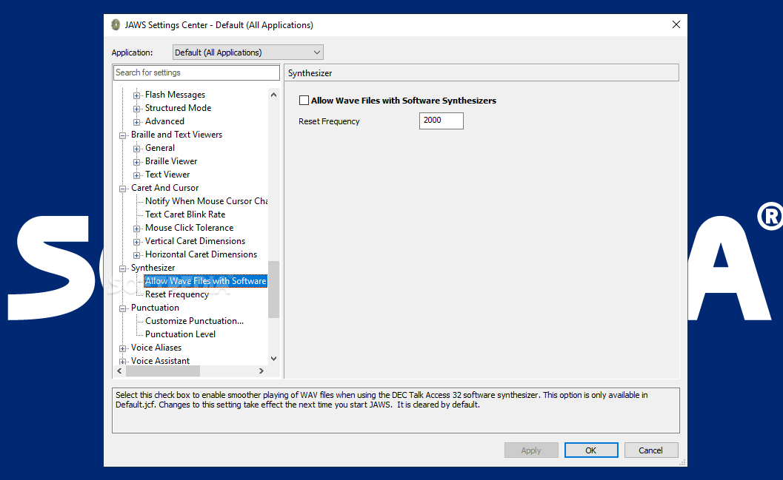Click the tree scroll left arrow
783x480 pixels.
coord(119,371)
